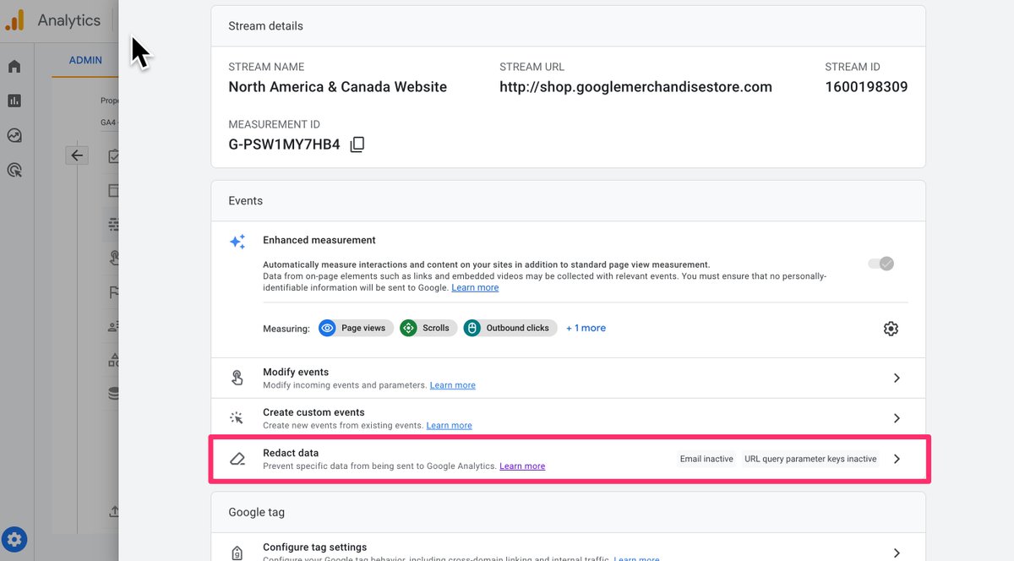Copy the measurement ID G-PSW1MY7HB4
Viewport: 1014px width, 561px height.
point(357,144)
